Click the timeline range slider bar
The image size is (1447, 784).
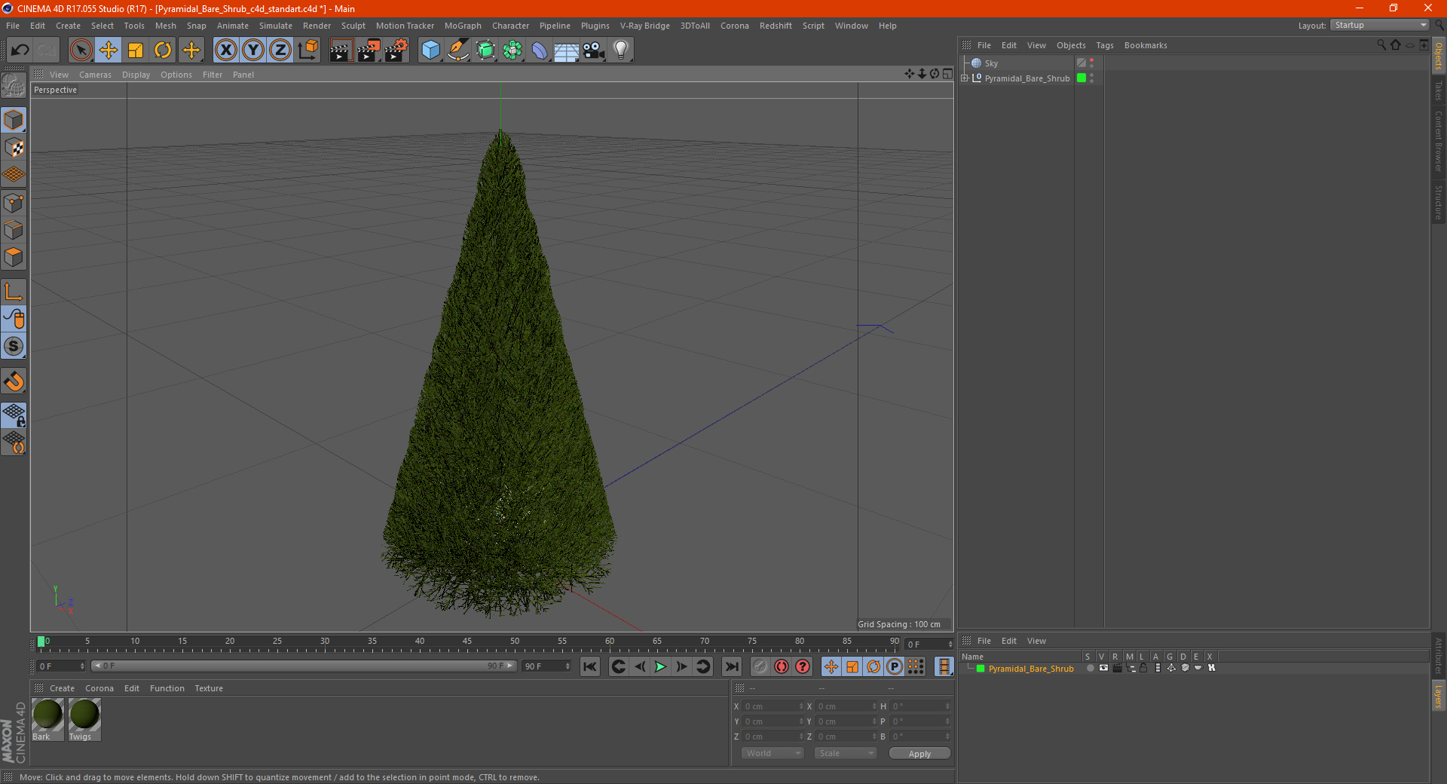click(303, 666)
